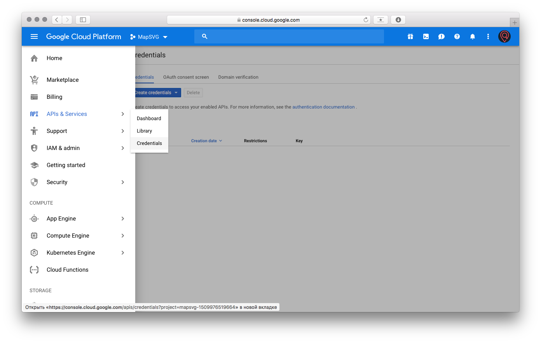The width and height of the screenshot is (541, 343).
Task: Click the Support person icon
Action: pos(34,131)
